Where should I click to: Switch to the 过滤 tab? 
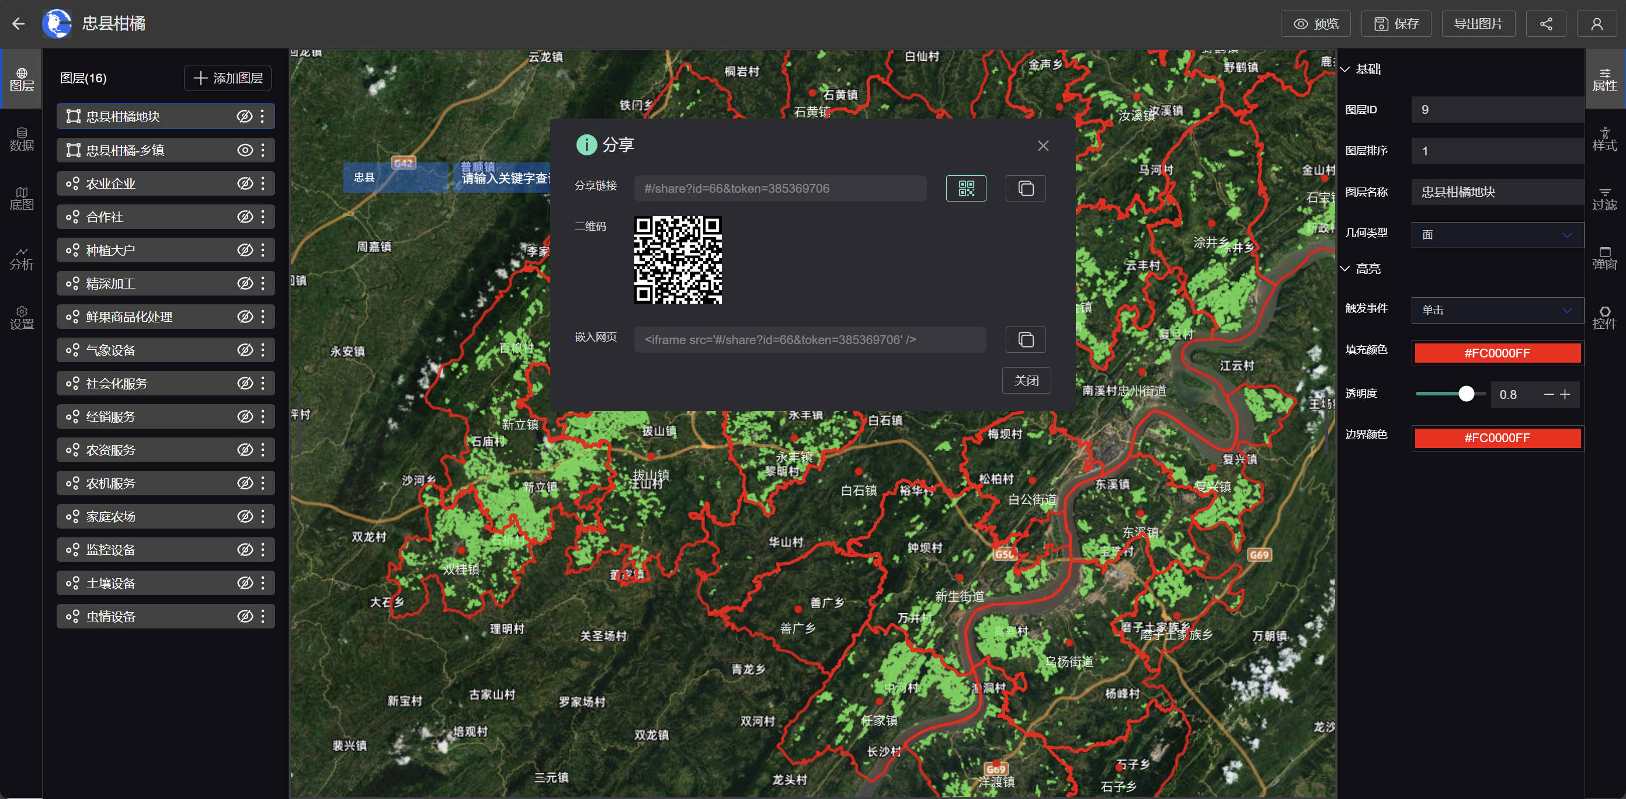(x=1604, y=199)
